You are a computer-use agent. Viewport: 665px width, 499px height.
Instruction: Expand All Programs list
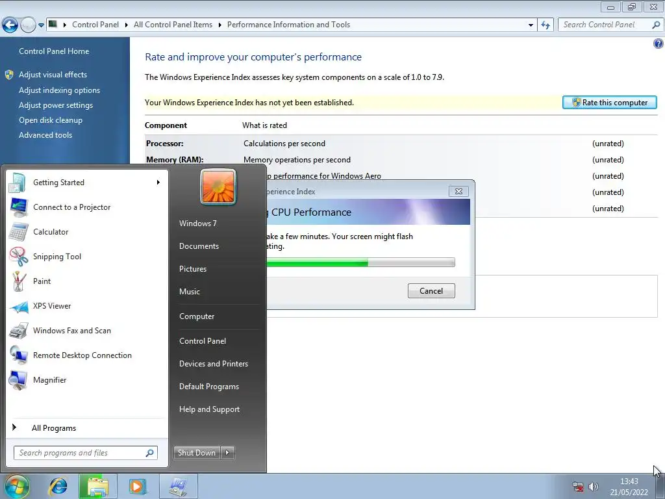pos(87,428)
